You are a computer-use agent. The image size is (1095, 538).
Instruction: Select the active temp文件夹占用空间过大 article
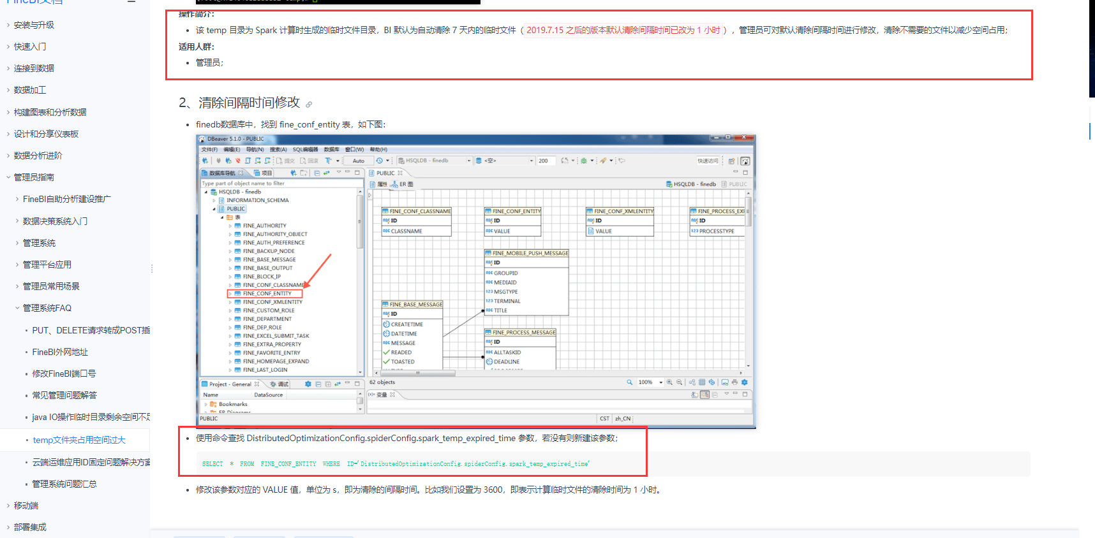click(79, 440)
